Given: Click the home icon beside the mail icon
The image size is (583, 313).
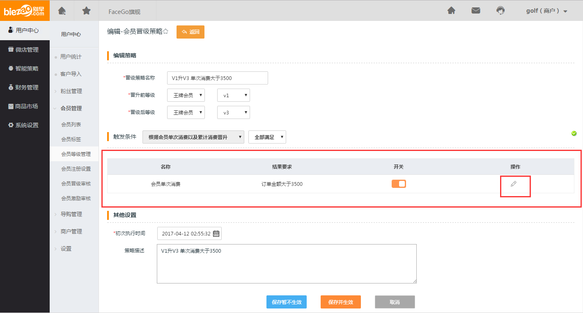Looking at the screenshot, I should pyautogui.click(x=451, y=11).
